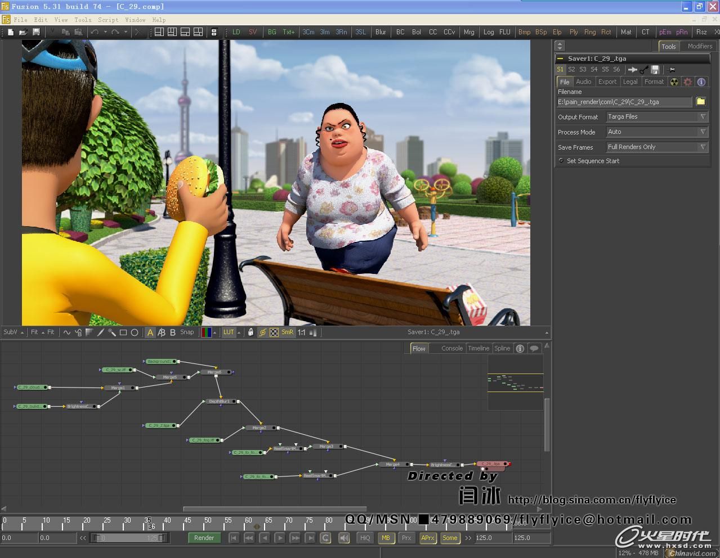Add a Text+ tool via Txt+

[x=289, y=32]
